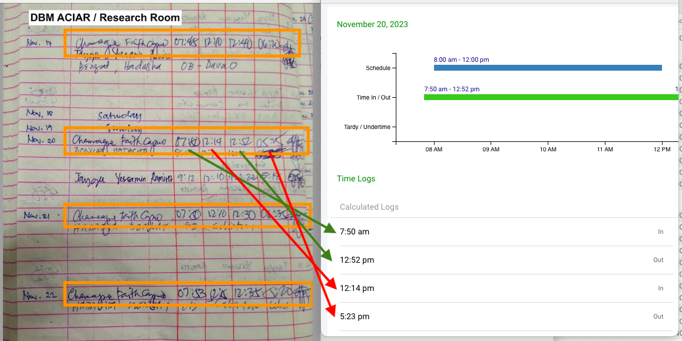Click the blue Schedule bar in chart
Screen dimensions: 682x341
548,68
